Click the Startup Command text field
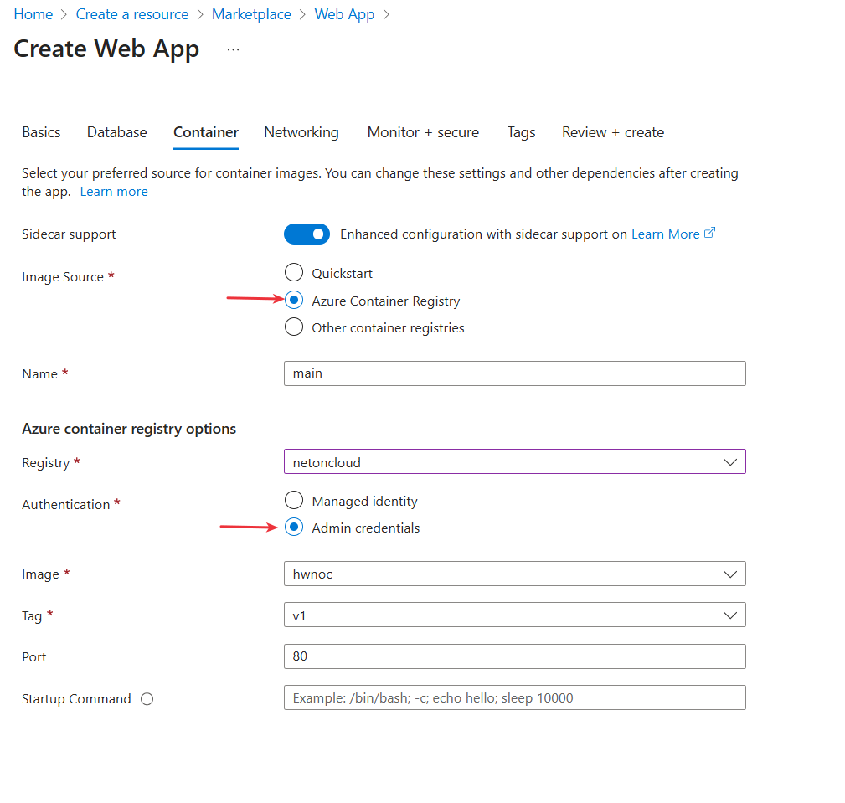 tap(514, 697)
